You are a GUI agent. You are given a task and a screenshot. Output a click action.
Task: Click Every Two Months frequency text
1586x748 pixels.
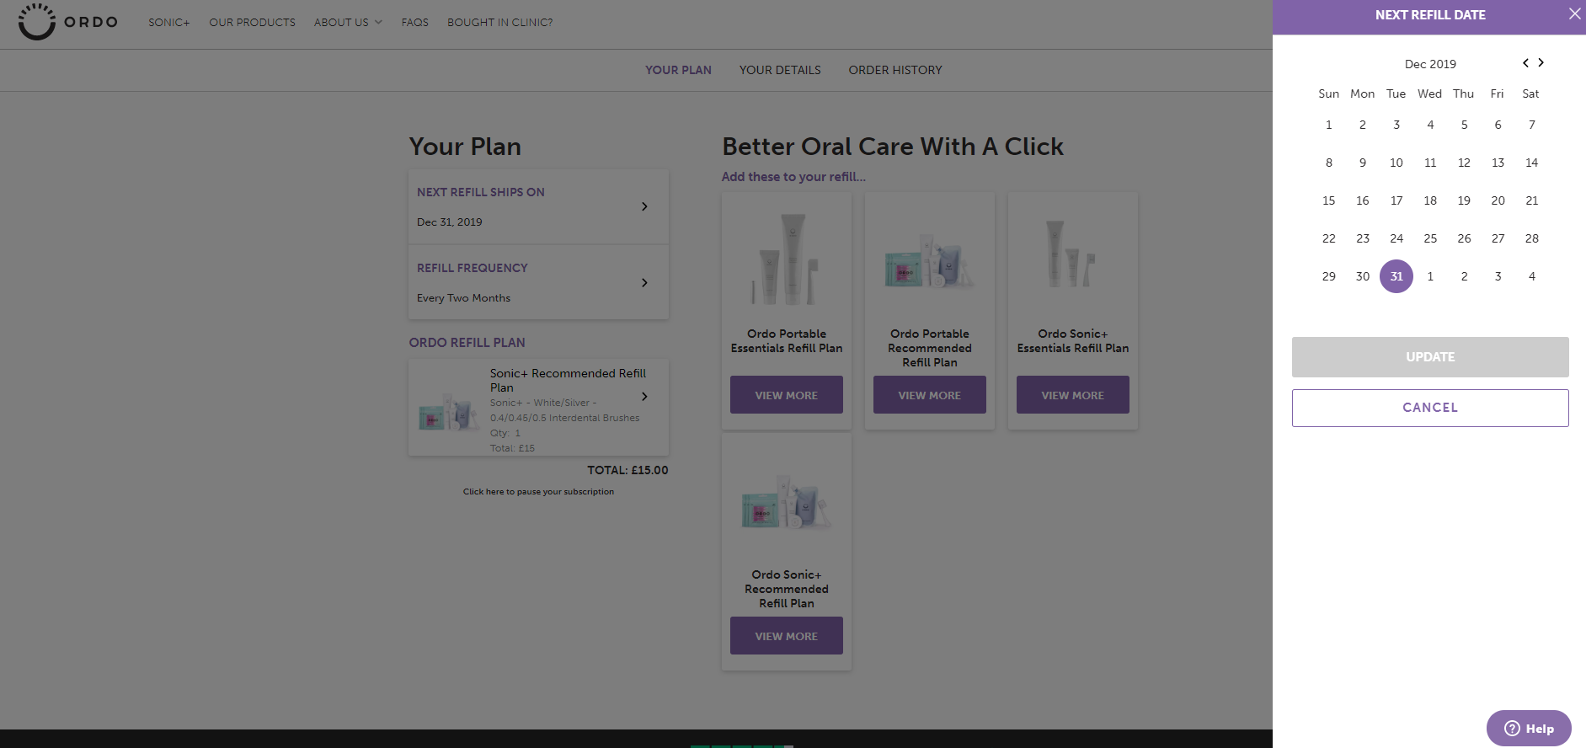point(463,298)
